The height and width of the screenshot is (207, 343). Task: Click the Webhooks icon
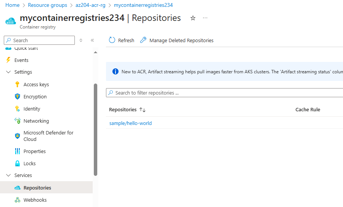[17, 200]
